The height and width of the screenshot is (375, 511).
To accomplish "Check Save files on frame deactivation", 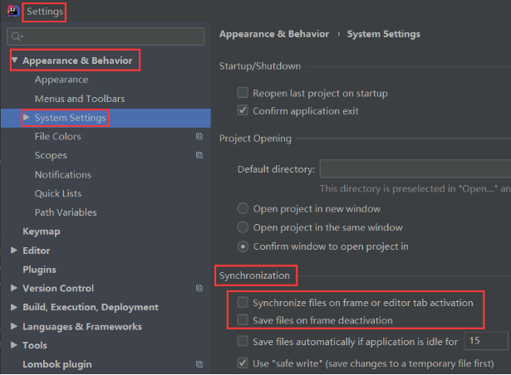I will pos(243,320).
